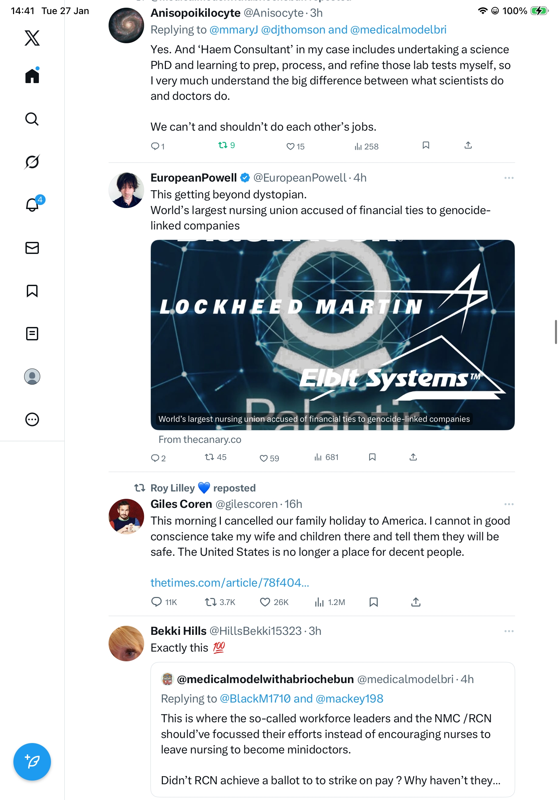Open the Lockheed Martin article image card
Viewport: 559px width, 800px height.
(x=332, y=334)
